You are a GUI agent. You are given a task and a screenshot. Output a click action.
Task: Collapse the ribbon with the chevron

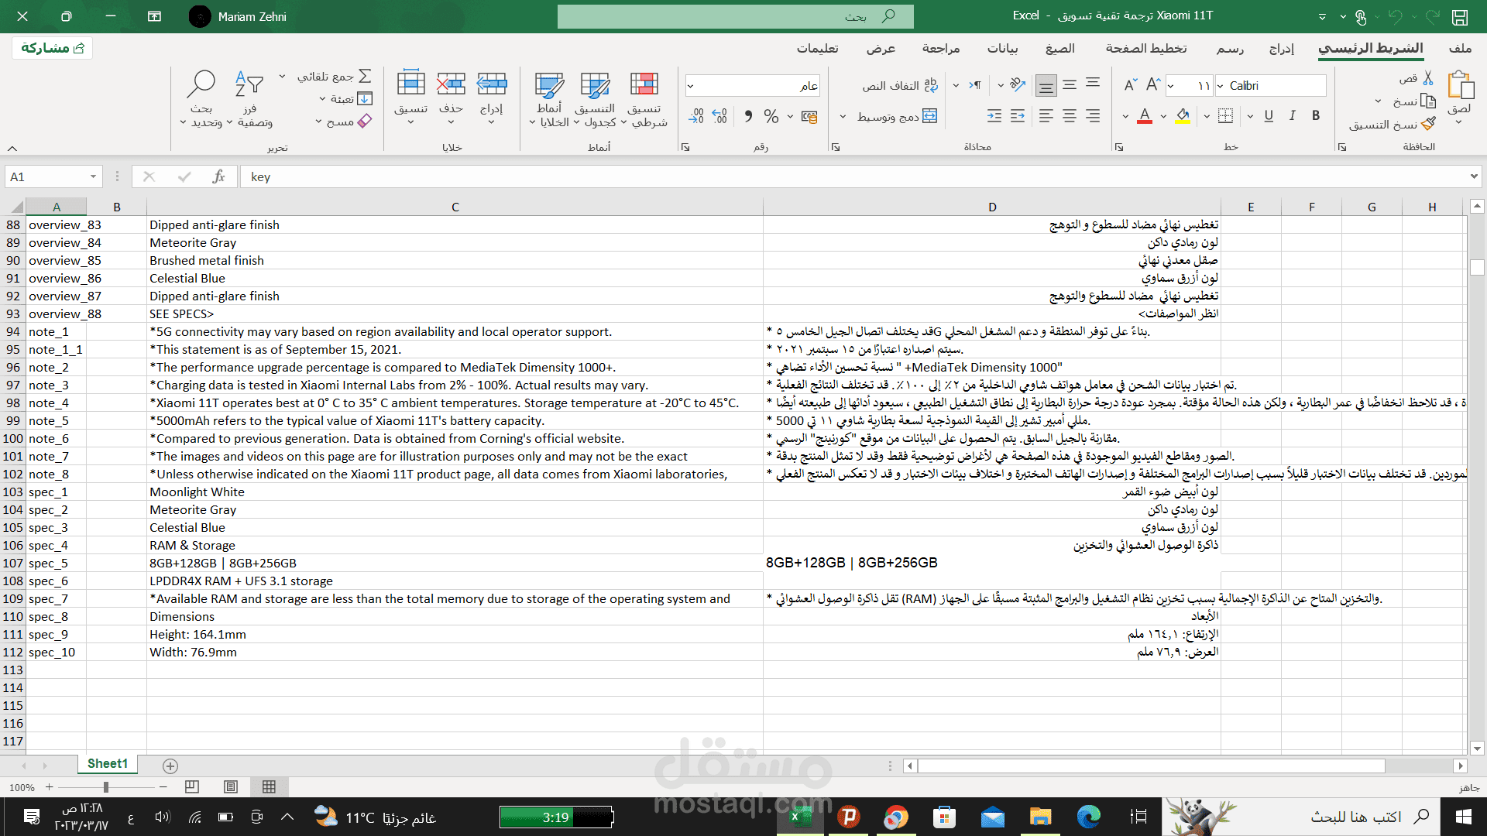click(x=12, y=148)
